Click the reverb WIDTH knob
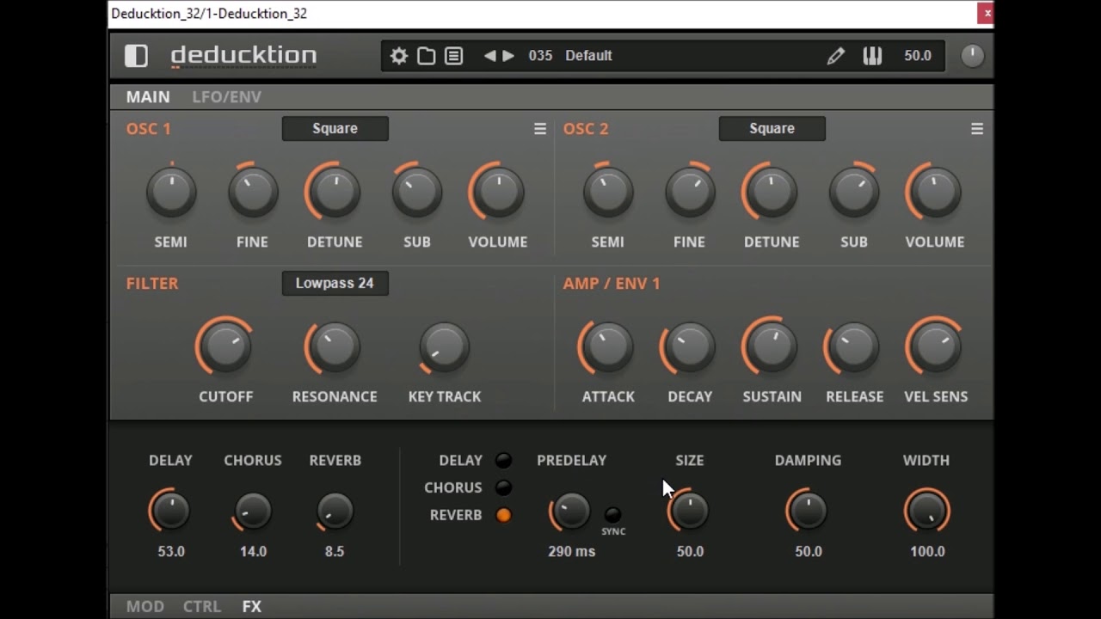Image resolution: width=1101 pixels, height=619 pixels. (926, 511)
